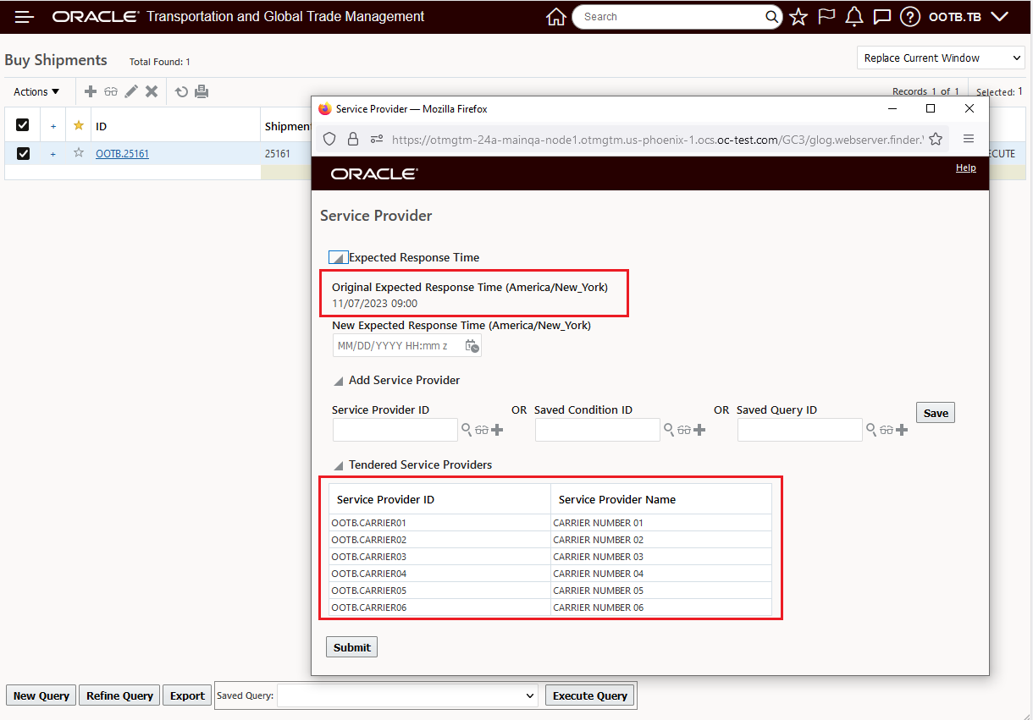The width and height of the screenshot is (1033, 720).
Task: Toggle checkbox for row OOTB.25161
Action: tap(23, 153)
